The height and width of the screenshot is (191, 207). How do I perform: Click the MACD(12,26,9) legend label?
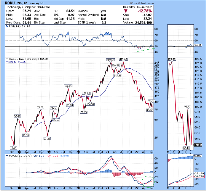[x=19, y=156]
